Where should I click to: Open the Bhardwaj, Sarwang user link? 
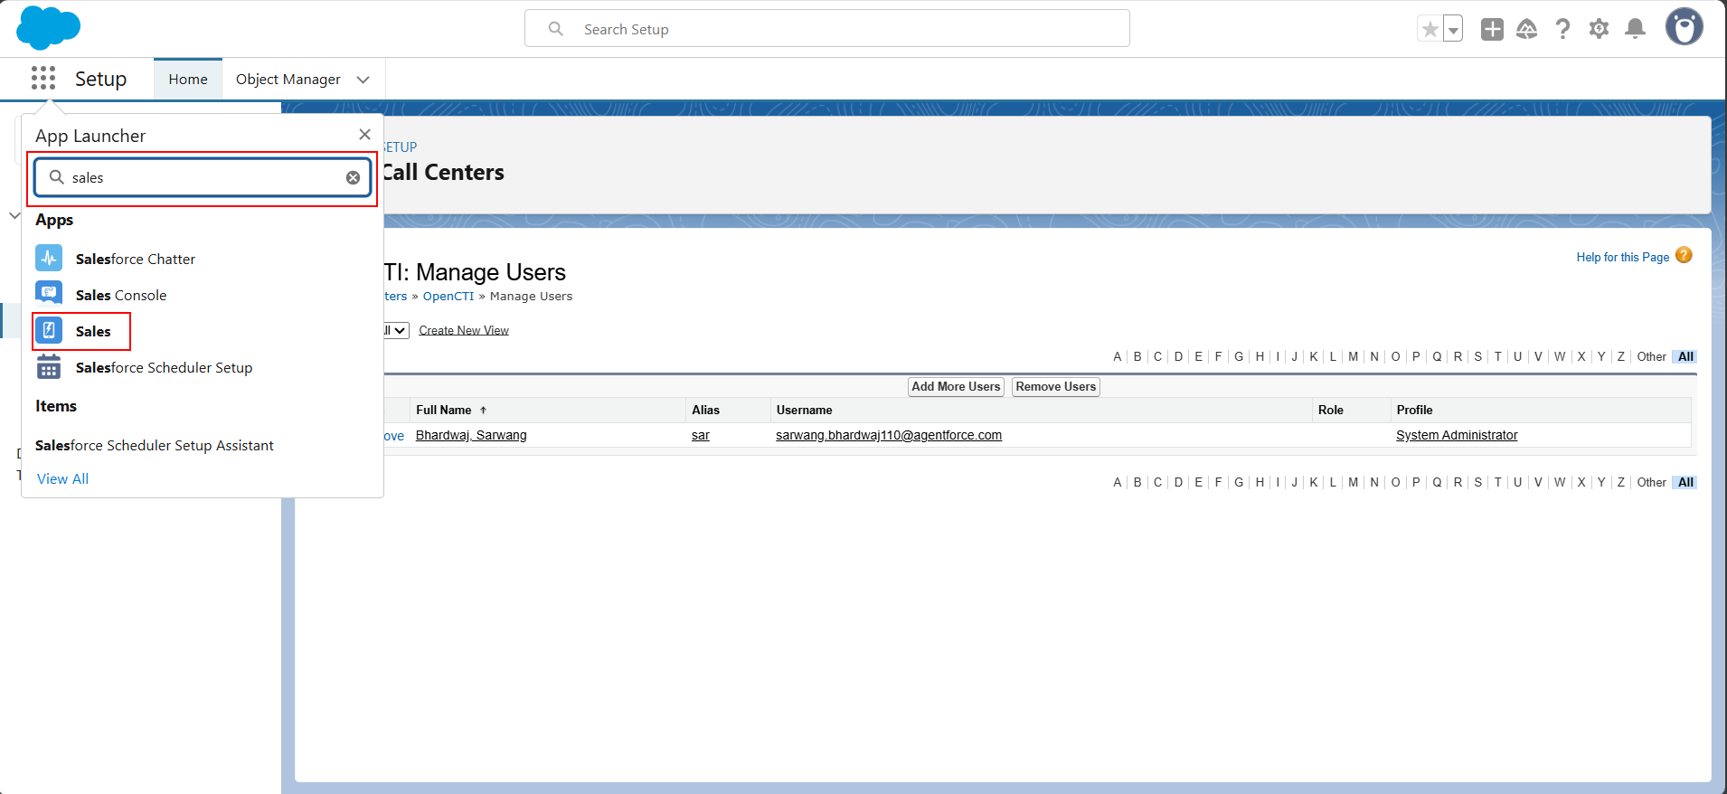point(471,436)
